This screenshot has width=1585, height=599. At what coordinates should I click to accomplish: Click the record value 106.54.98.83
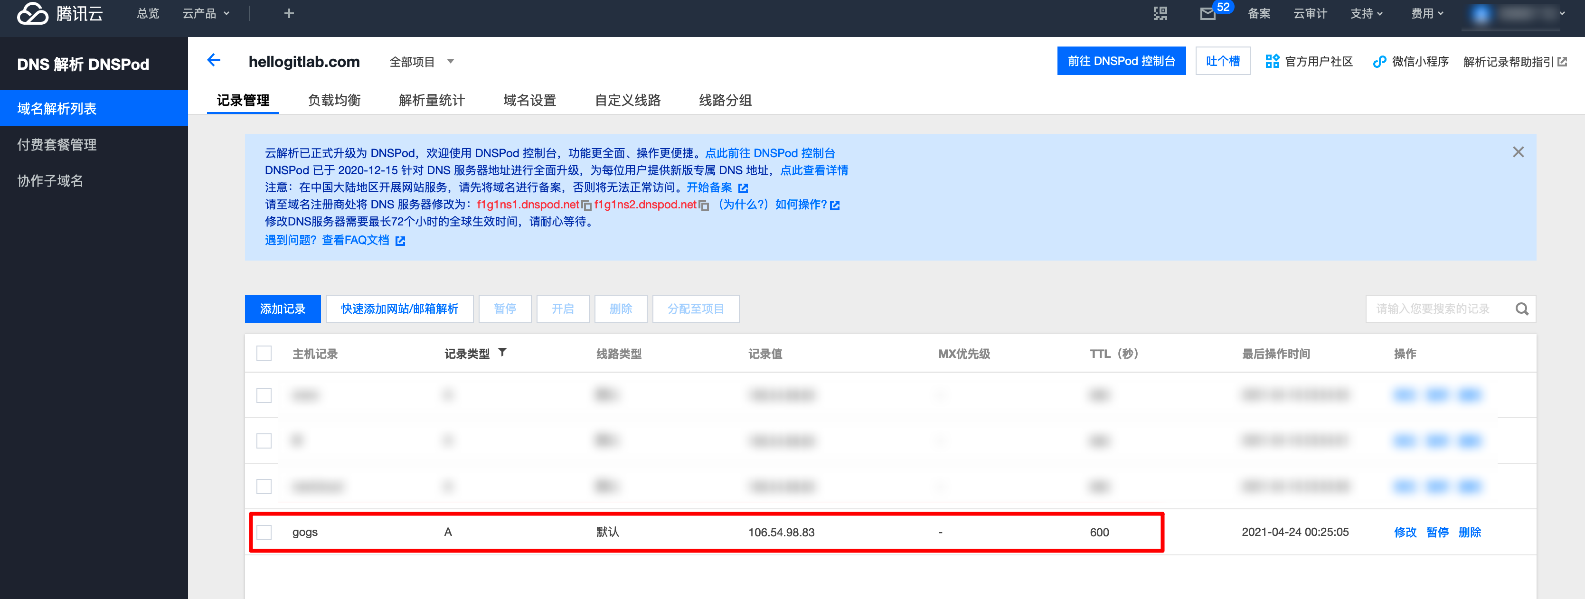pos(781,532)
